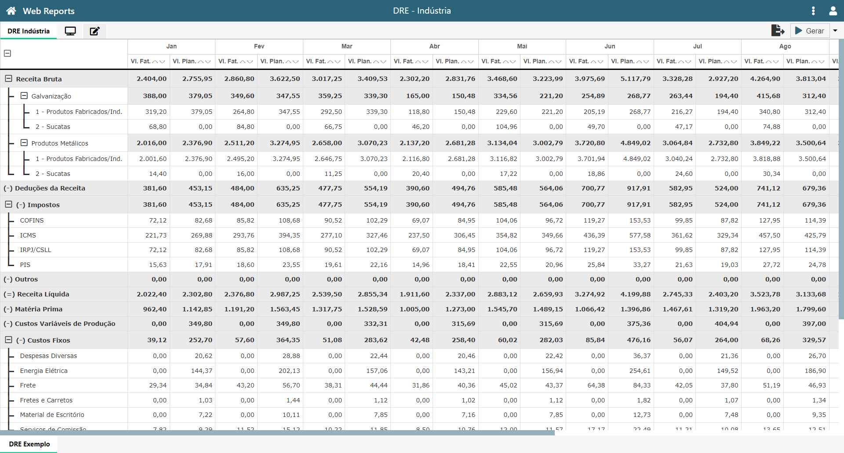Click the Frete row label
Viewport: 844px width, 453px height.
pyautogui.click(x=28, y=385)
